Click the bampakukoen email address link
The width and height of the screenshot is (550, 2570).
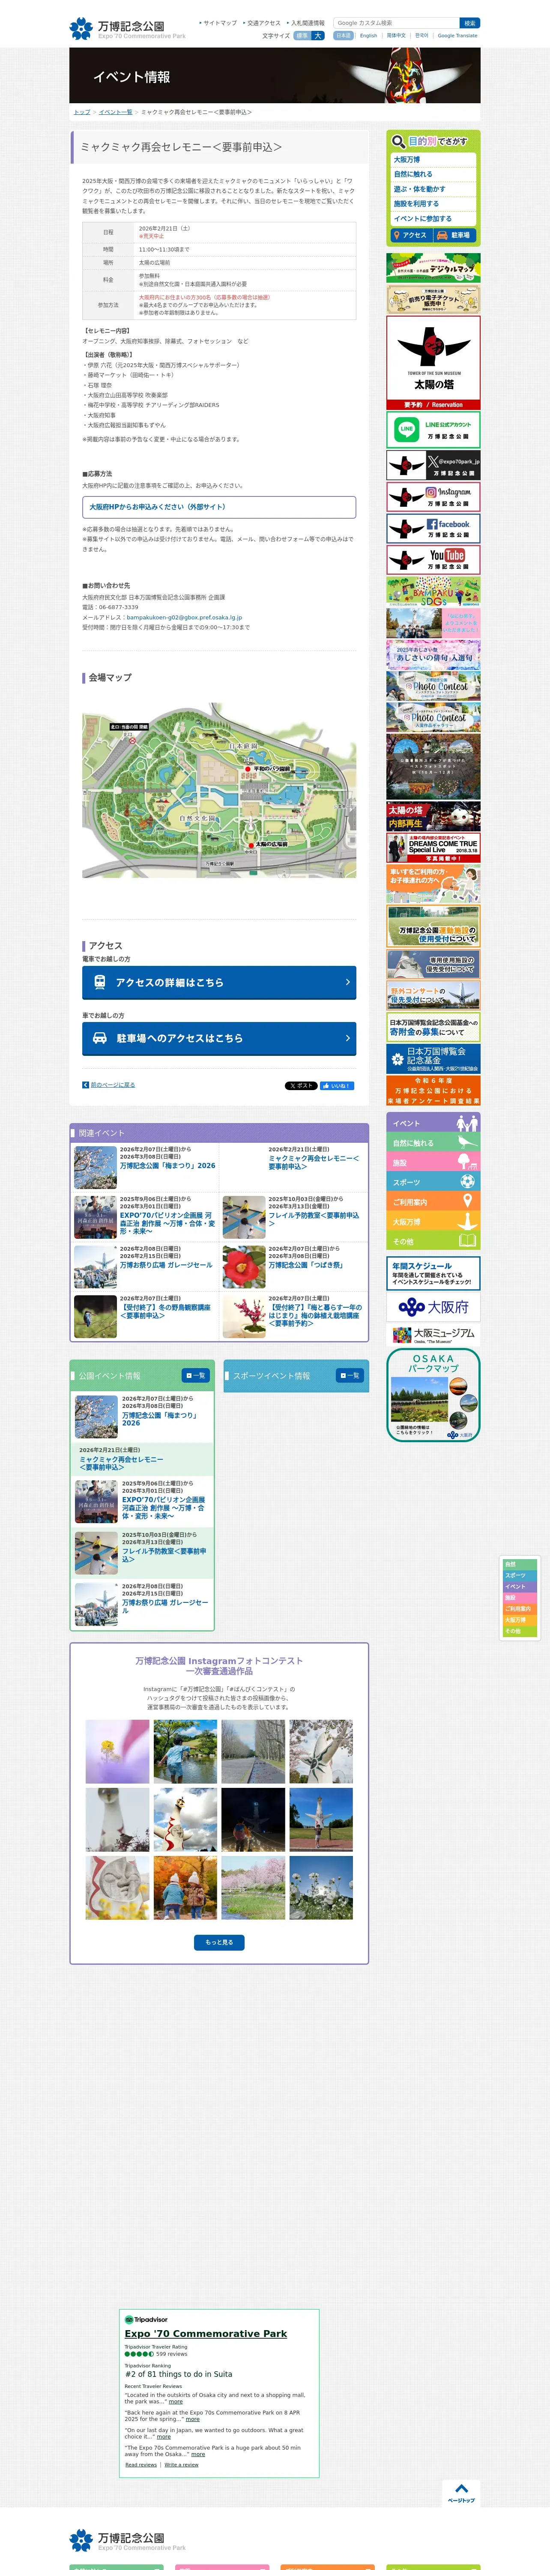[x=185, y=618]
